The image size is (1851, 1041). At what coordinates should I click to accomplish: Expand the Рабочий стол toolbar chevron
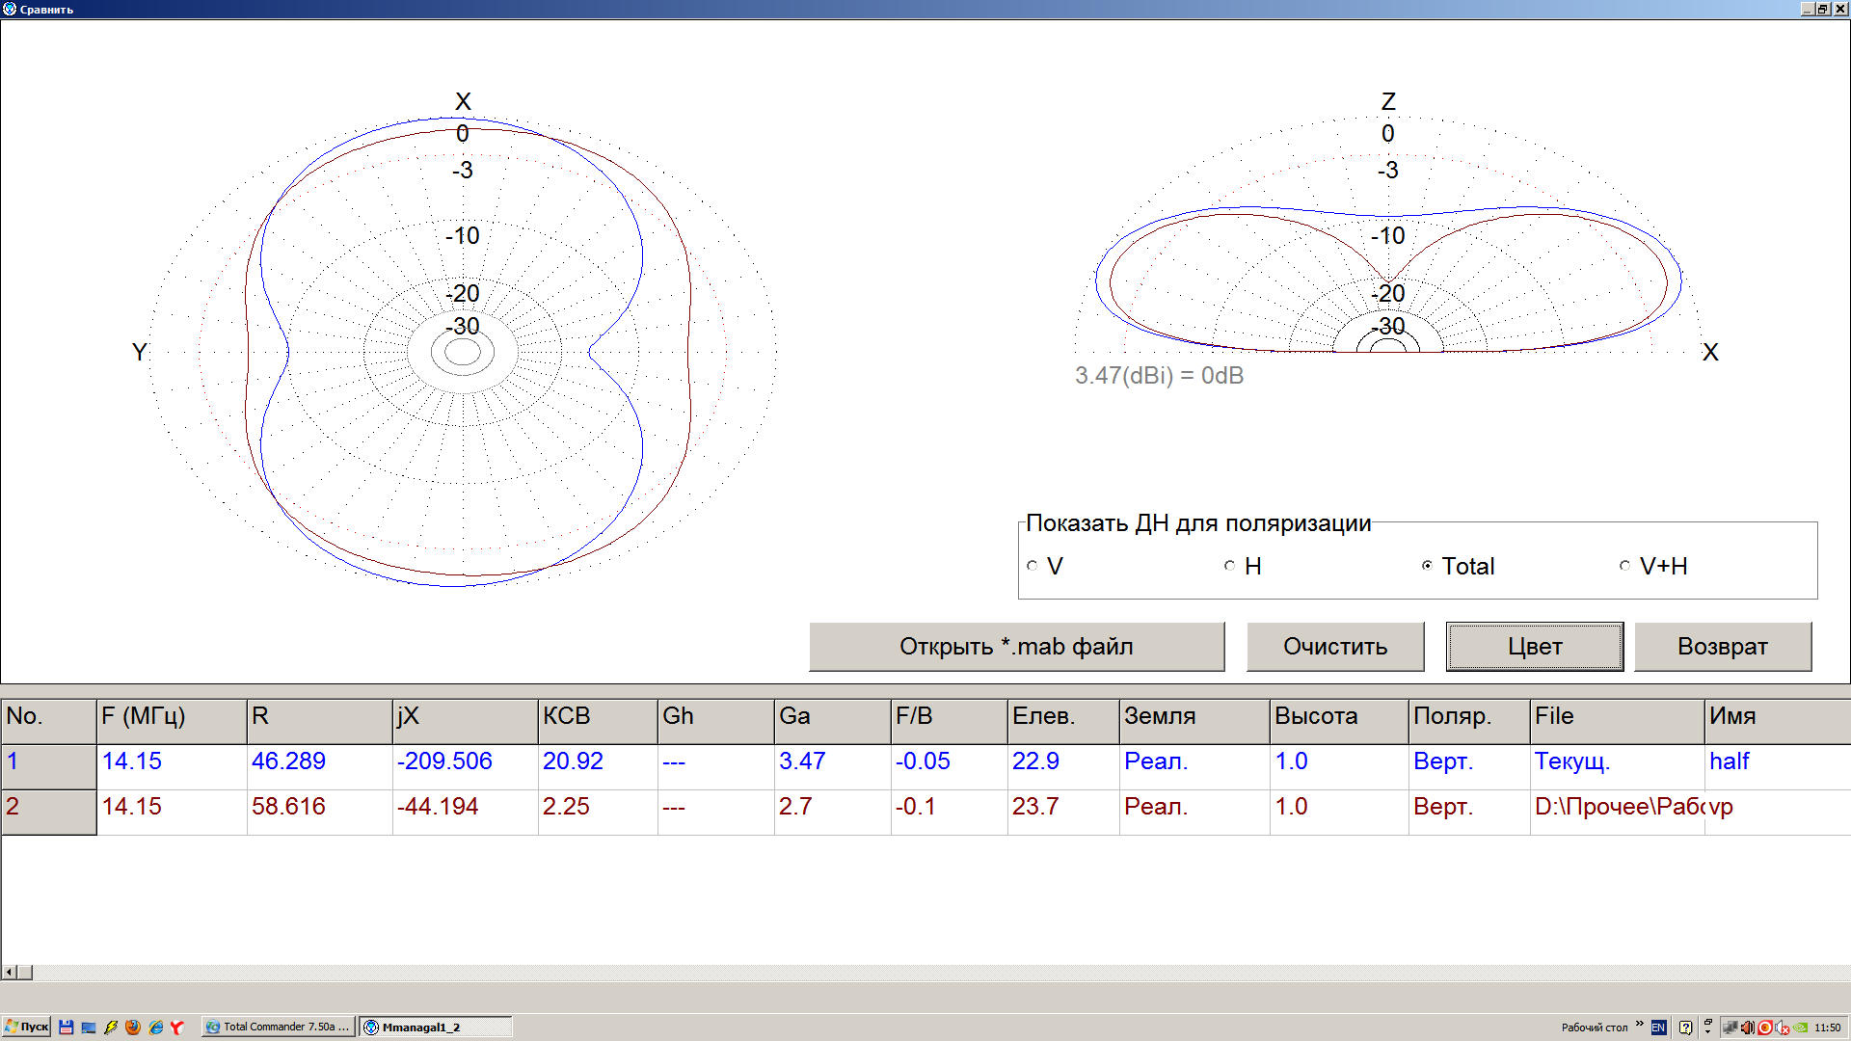pos(1639,1024)
